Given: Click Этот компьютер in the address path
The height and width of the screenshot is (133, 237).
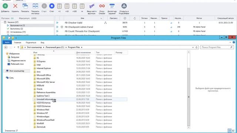Looking at the screenshot, I should [x=34, y=47].
